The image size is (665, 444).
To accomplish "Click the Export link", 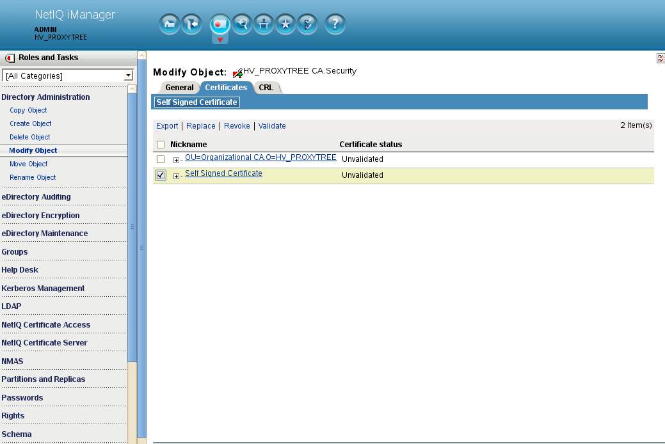I will (167, 126).
